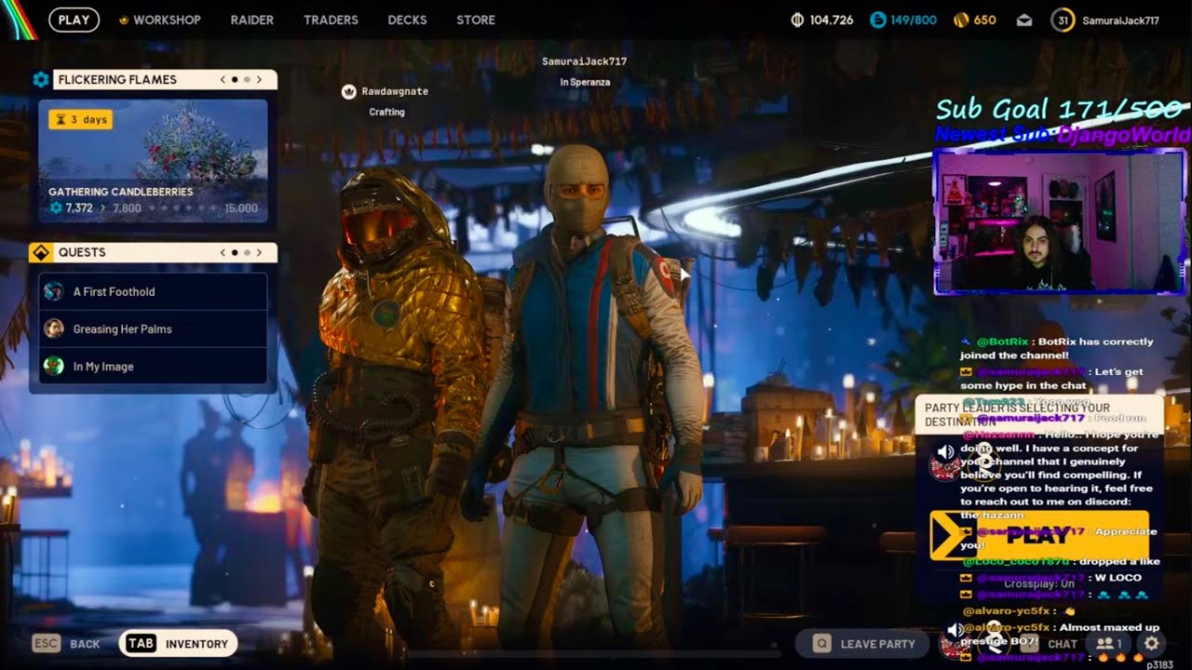The width and height of the screenshot is (1192, 670).
Task: Click the In My Image quest avatar
Action: (x=54, y=366)
